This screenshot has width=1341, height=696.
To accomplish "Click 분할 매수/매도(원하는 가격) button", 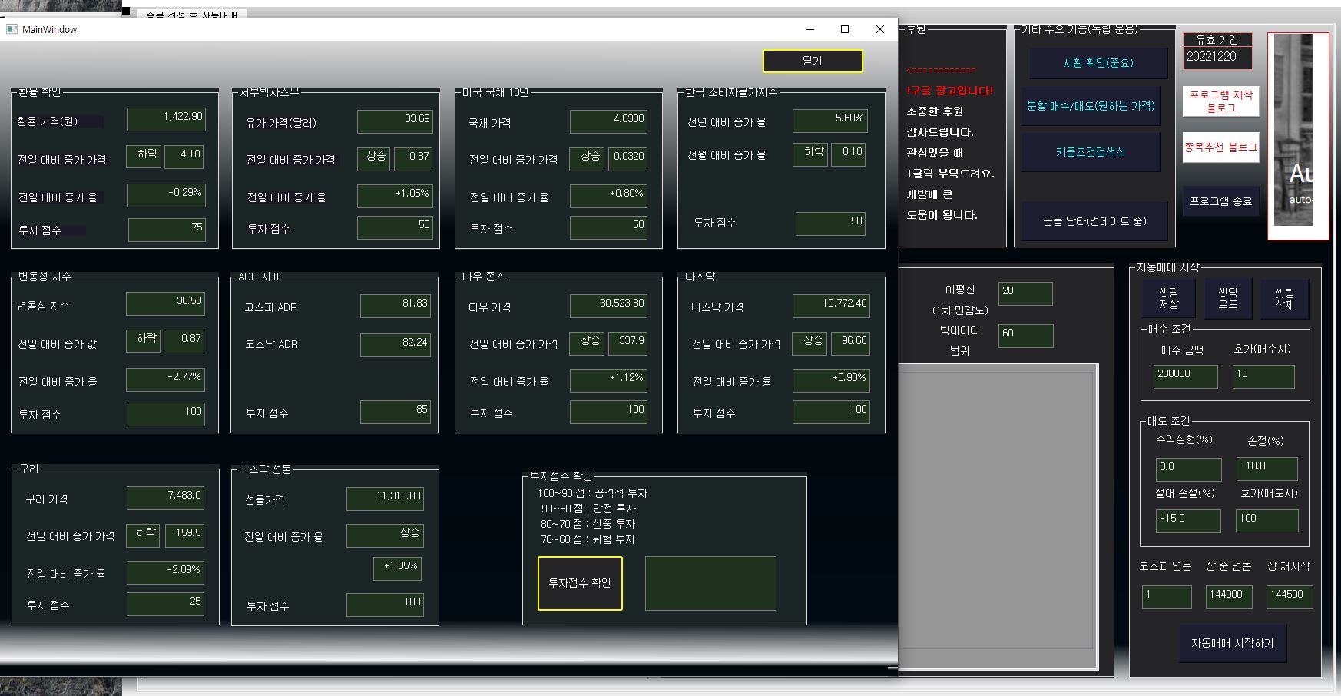I will tap(1091, 106).
